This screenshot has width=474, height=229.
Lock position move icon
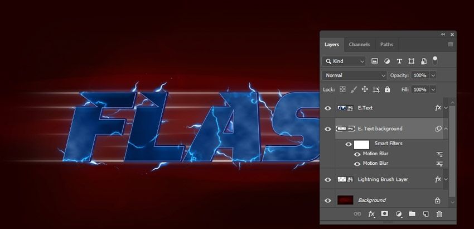365,89
